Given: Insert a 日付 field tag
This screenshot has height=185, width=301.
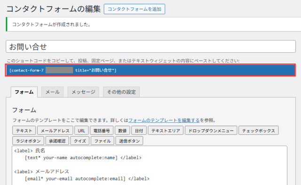Looking at the screenshot, I should pyautogui.click(x=139, y=131).
